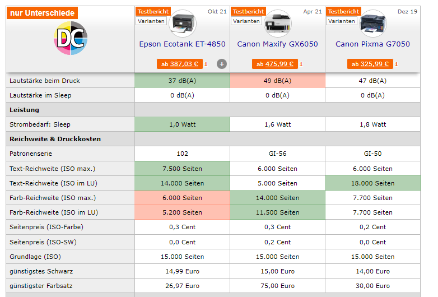Click the '1,0 Watt' cell

coord(183,124)
